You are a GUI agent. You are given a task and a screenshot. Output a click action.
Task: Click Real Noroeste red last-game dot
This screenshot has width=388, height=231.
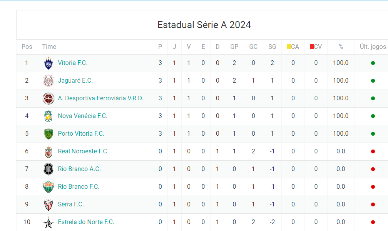[x=373, y=151]
